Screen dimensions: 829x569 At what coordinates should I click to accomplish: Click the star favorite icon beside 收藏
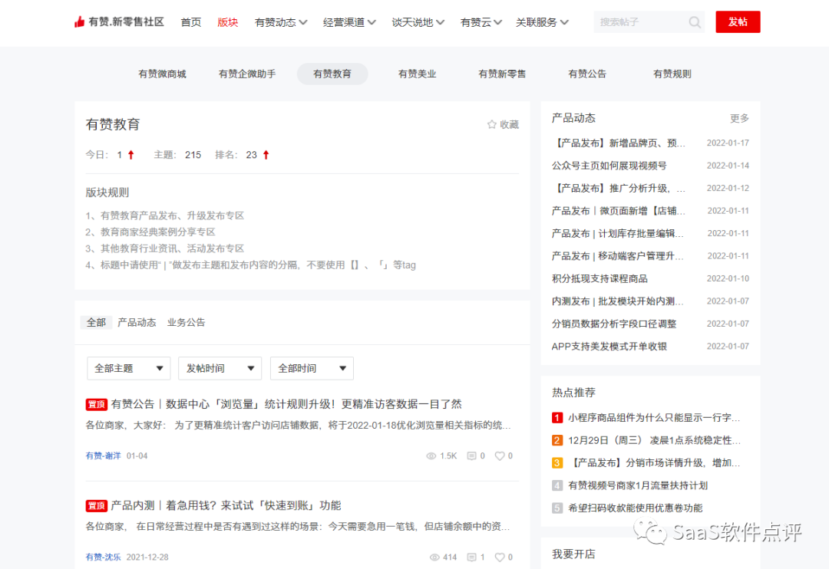click(492, 124)
